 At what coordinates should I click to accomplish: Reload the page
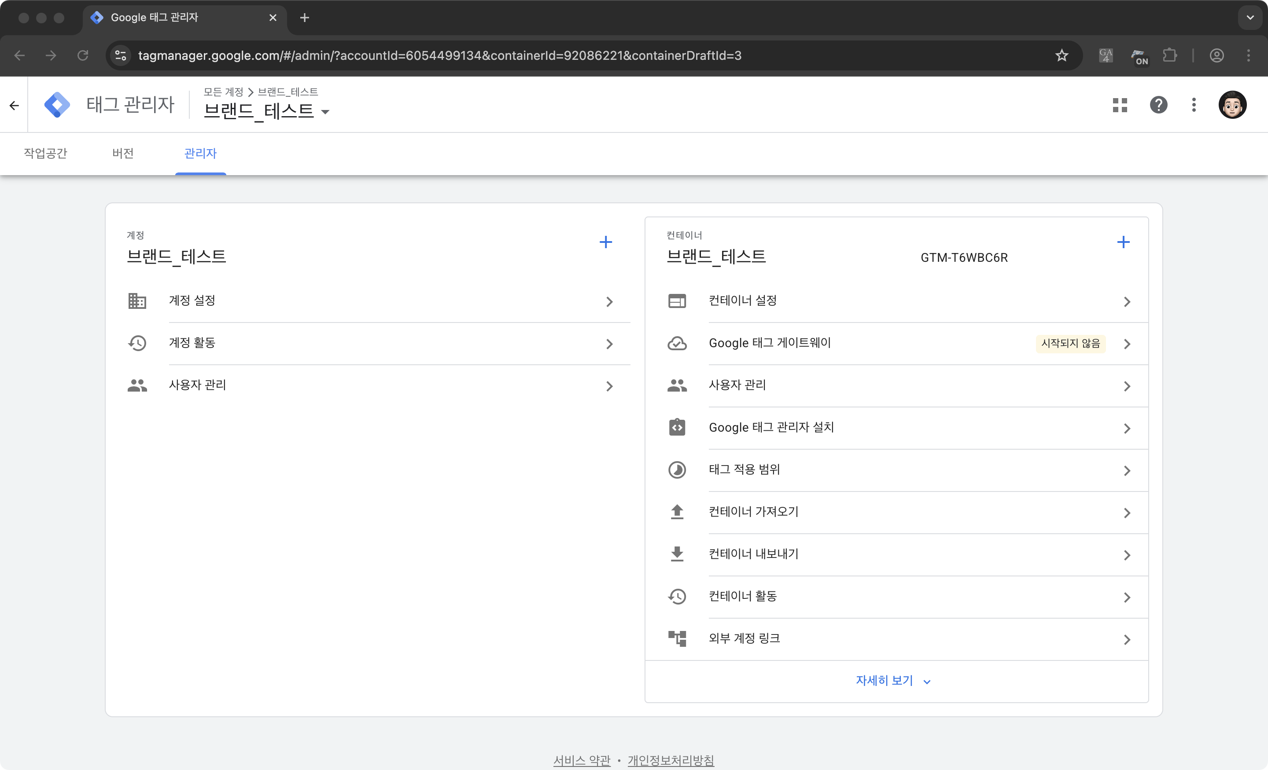tap(83, 55)
